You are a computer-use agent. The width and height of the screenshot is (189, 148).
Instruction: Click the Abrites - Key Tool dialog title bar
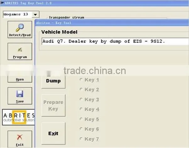click(112, 23)
